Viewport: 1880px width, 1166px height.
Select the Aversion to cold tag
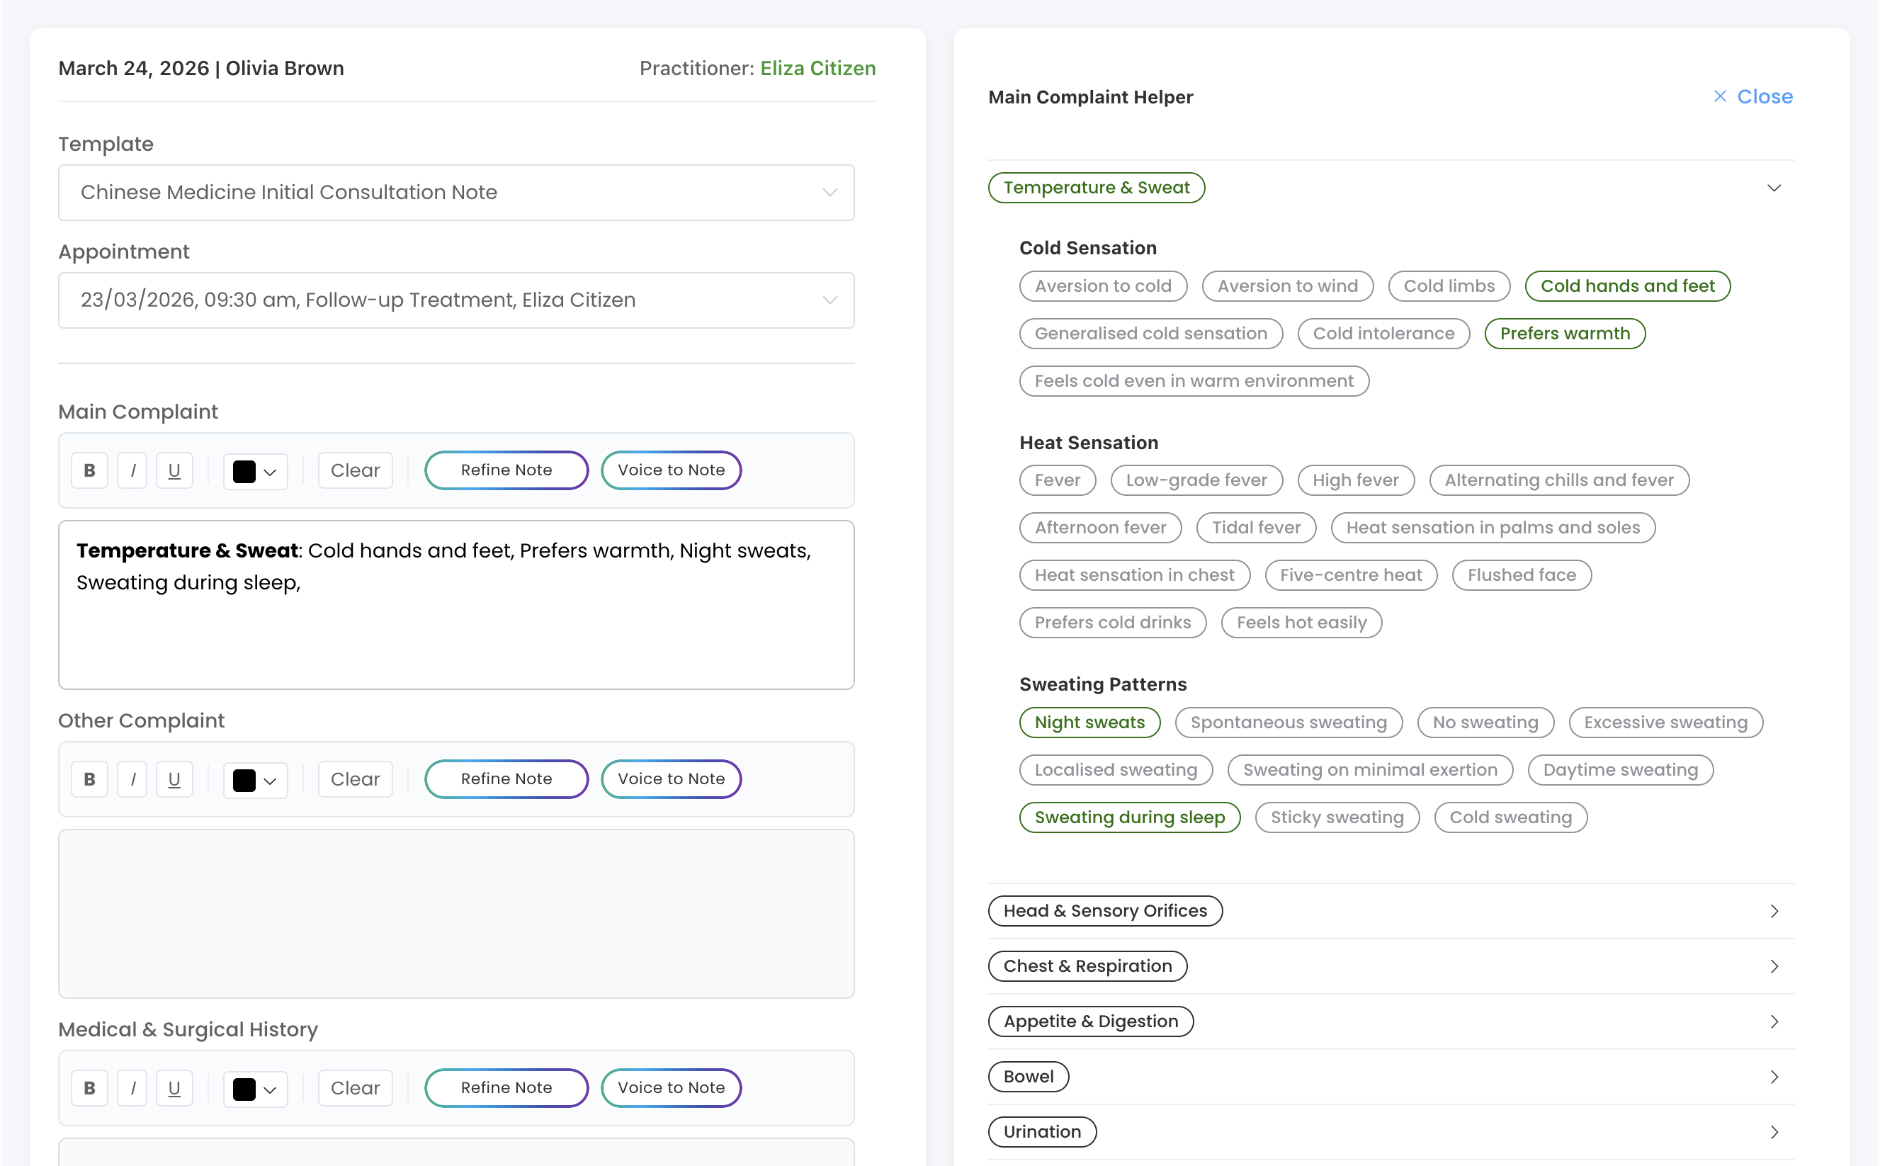1103,286
